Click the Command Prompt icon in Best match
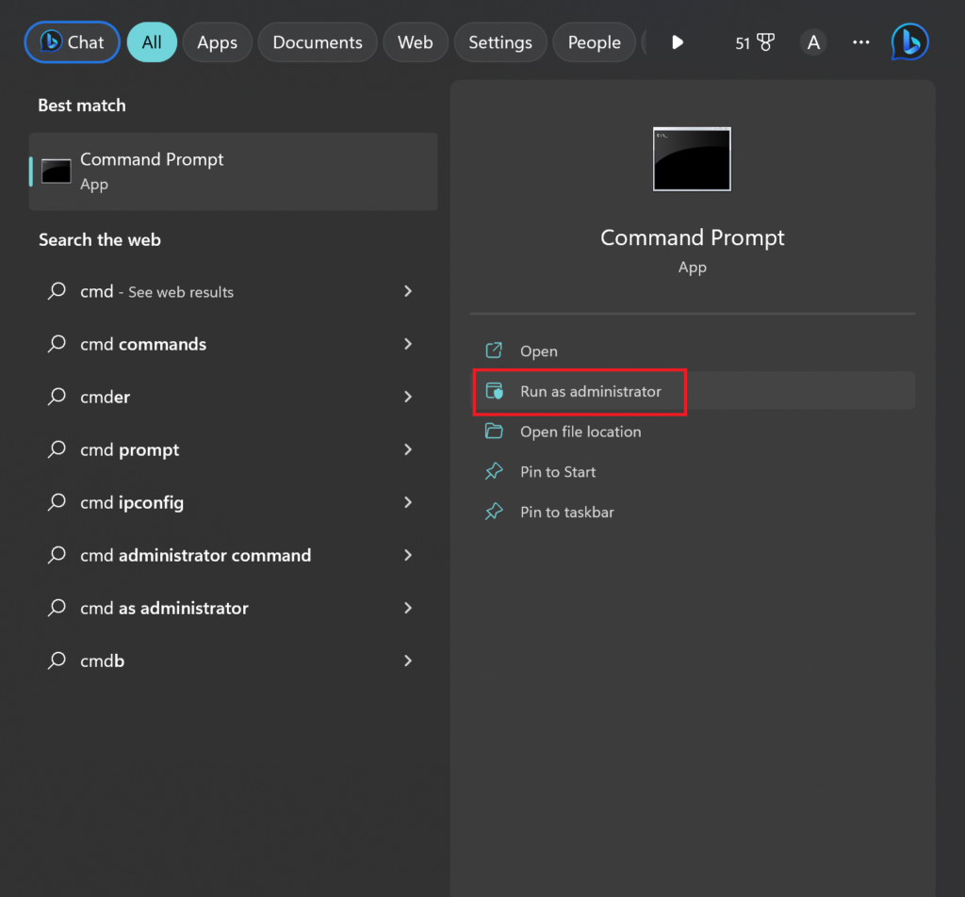 [x=57, y=171]
